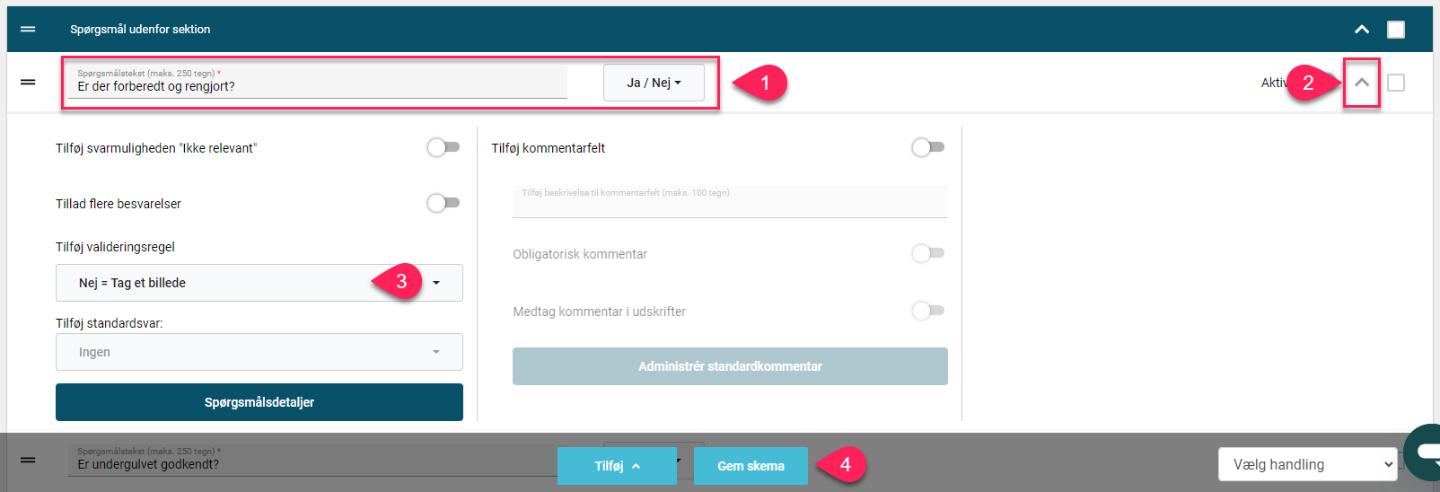Grab the section header drag handle icon
This screenshot has height=492, width=1440.
(28, 30)
